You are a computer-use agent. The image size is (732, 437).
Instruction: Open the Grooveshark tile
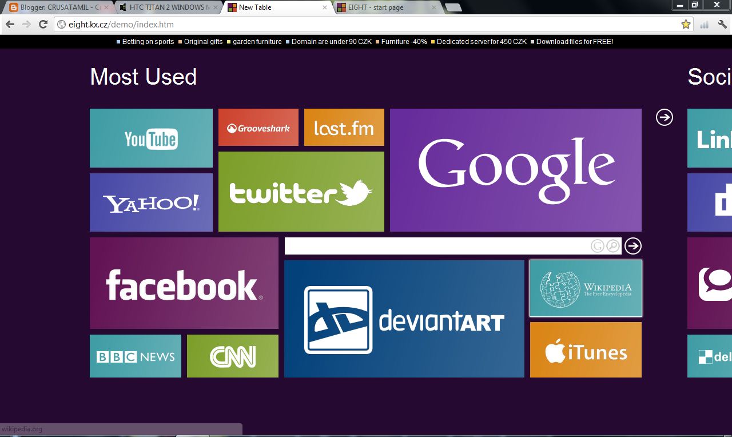[x=258, y=127]
